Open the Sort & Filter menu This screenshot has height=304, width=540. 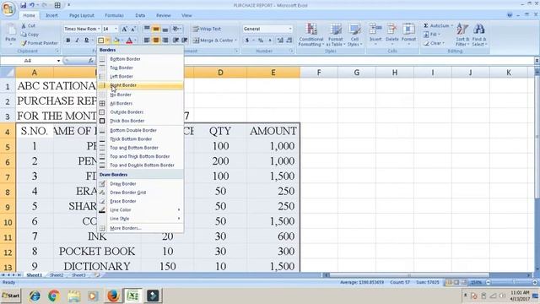(462, 35)
